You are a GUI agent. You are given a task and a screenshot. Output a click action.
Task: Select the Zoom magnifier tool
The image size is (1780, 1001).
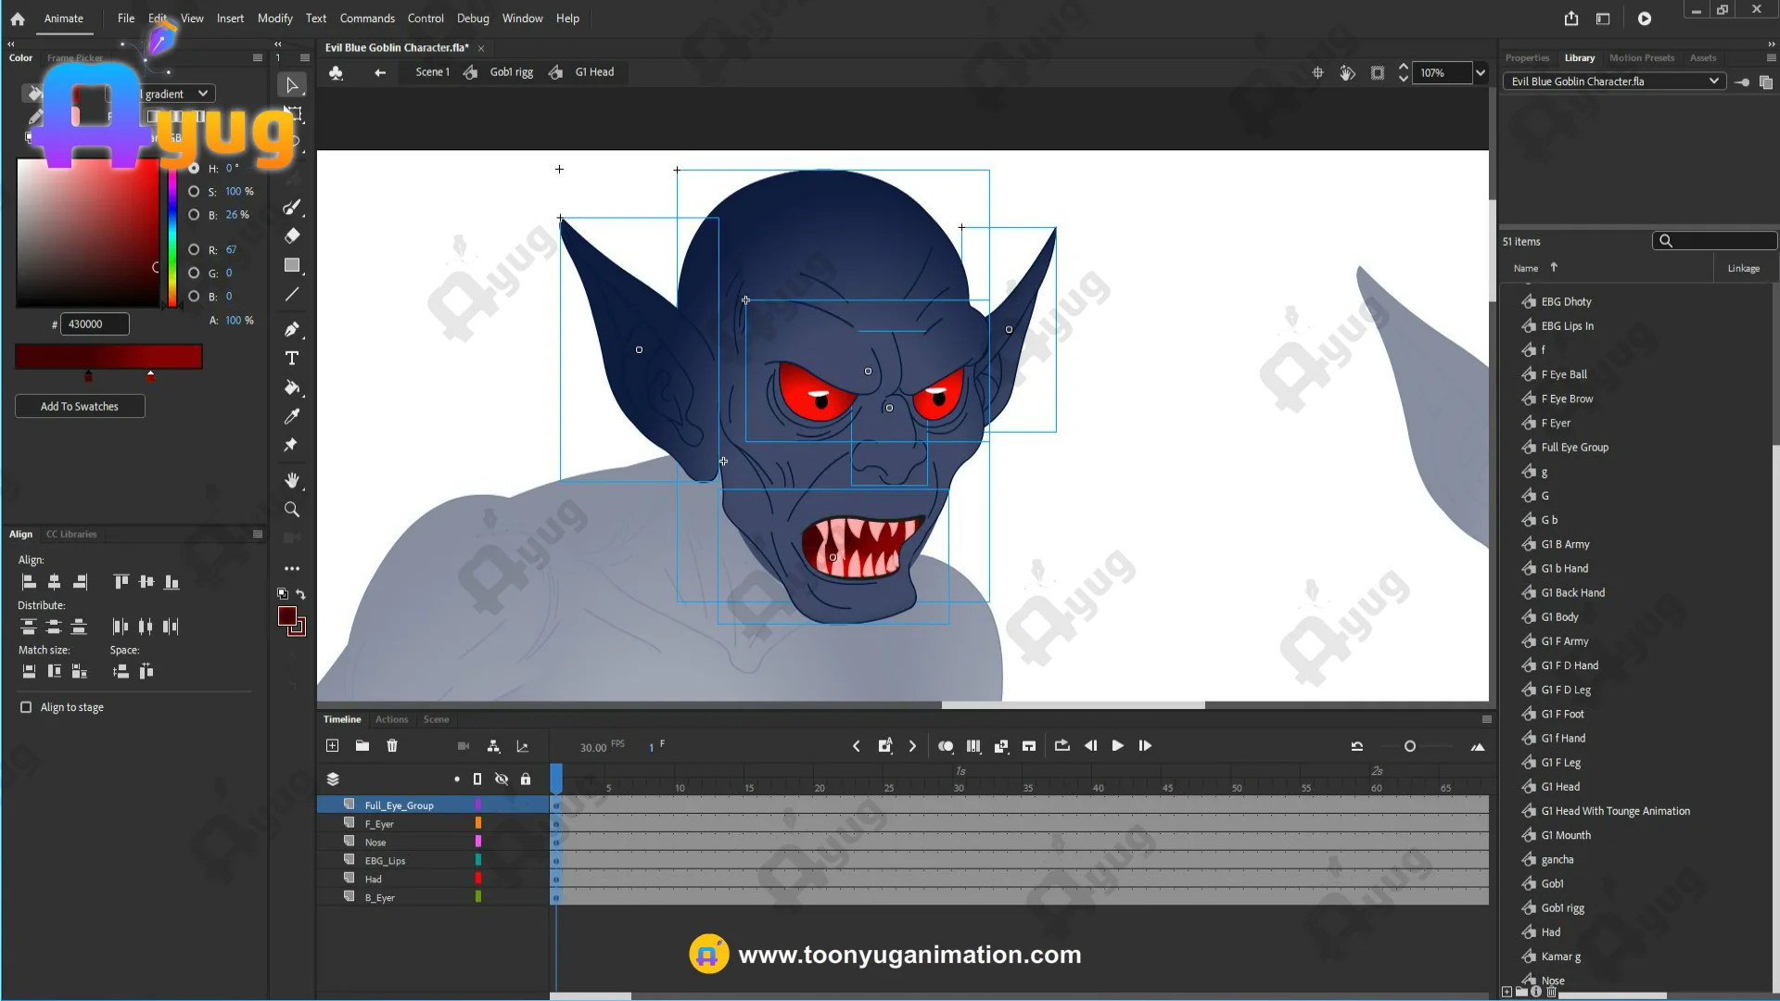point(292,510)
